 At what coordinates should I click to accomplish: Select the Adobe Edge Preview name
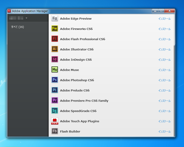pyautogui.click(x=76, y=18)
